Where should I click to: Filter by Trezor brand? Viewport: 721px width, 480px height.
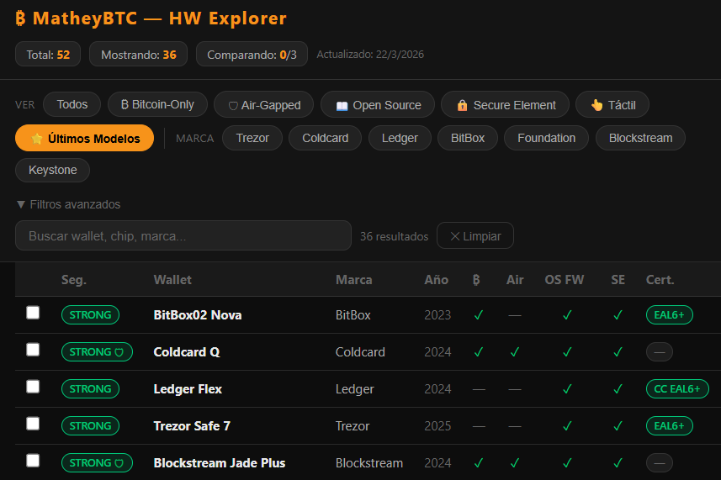tap(252, 138)
